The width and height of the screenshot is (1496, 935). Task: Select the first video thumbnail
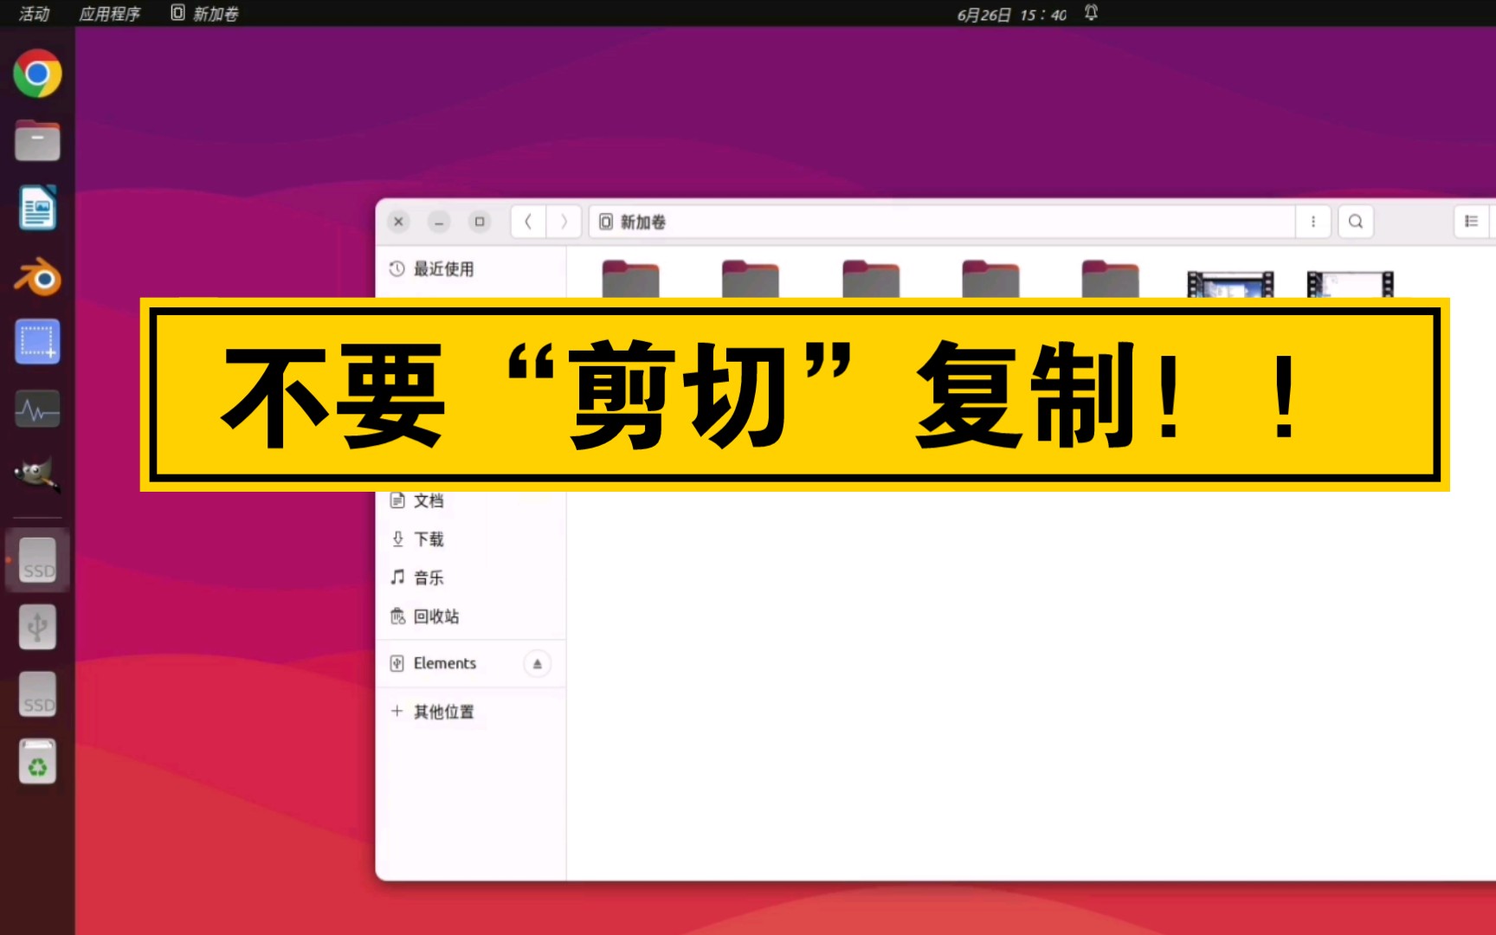tap(1230, 284)
